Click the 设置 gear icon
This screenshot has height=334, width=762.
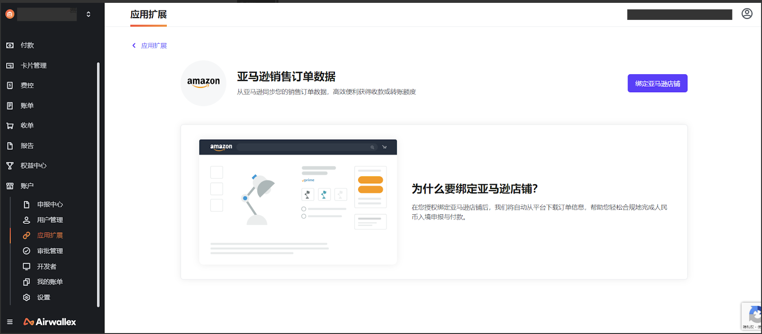click(x=27, y=297)
